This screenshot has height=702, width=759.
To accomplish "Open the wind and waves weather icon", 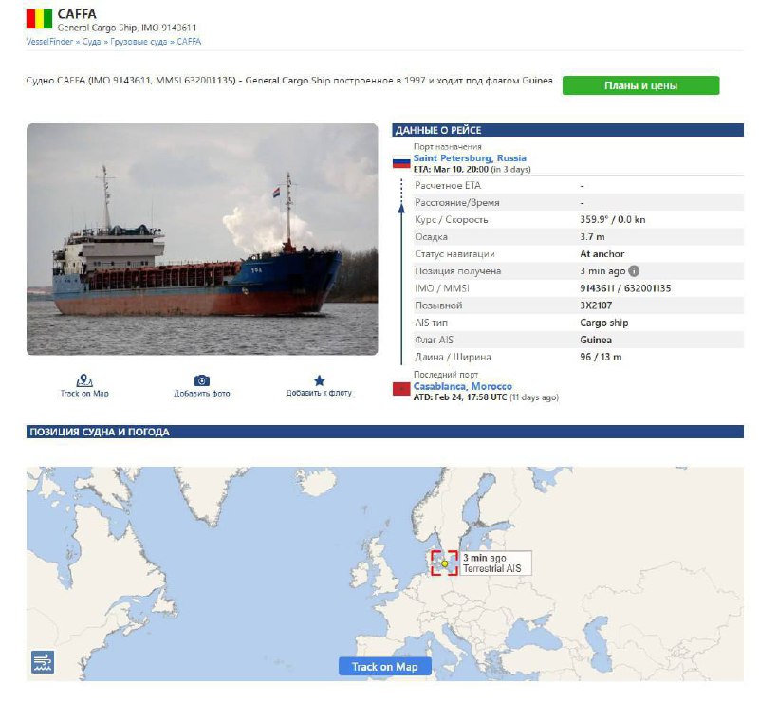I will [x=43, y=661].
